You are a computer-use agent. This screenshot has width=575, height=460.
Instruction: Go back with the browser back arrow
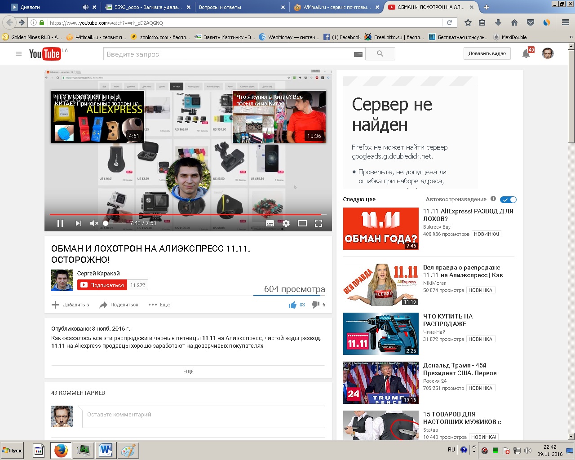[9, 22]
